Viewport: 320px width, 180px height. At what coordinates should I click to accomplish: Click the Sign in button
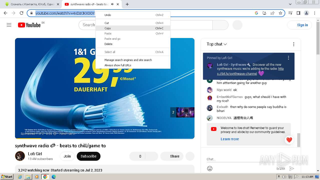300,25
